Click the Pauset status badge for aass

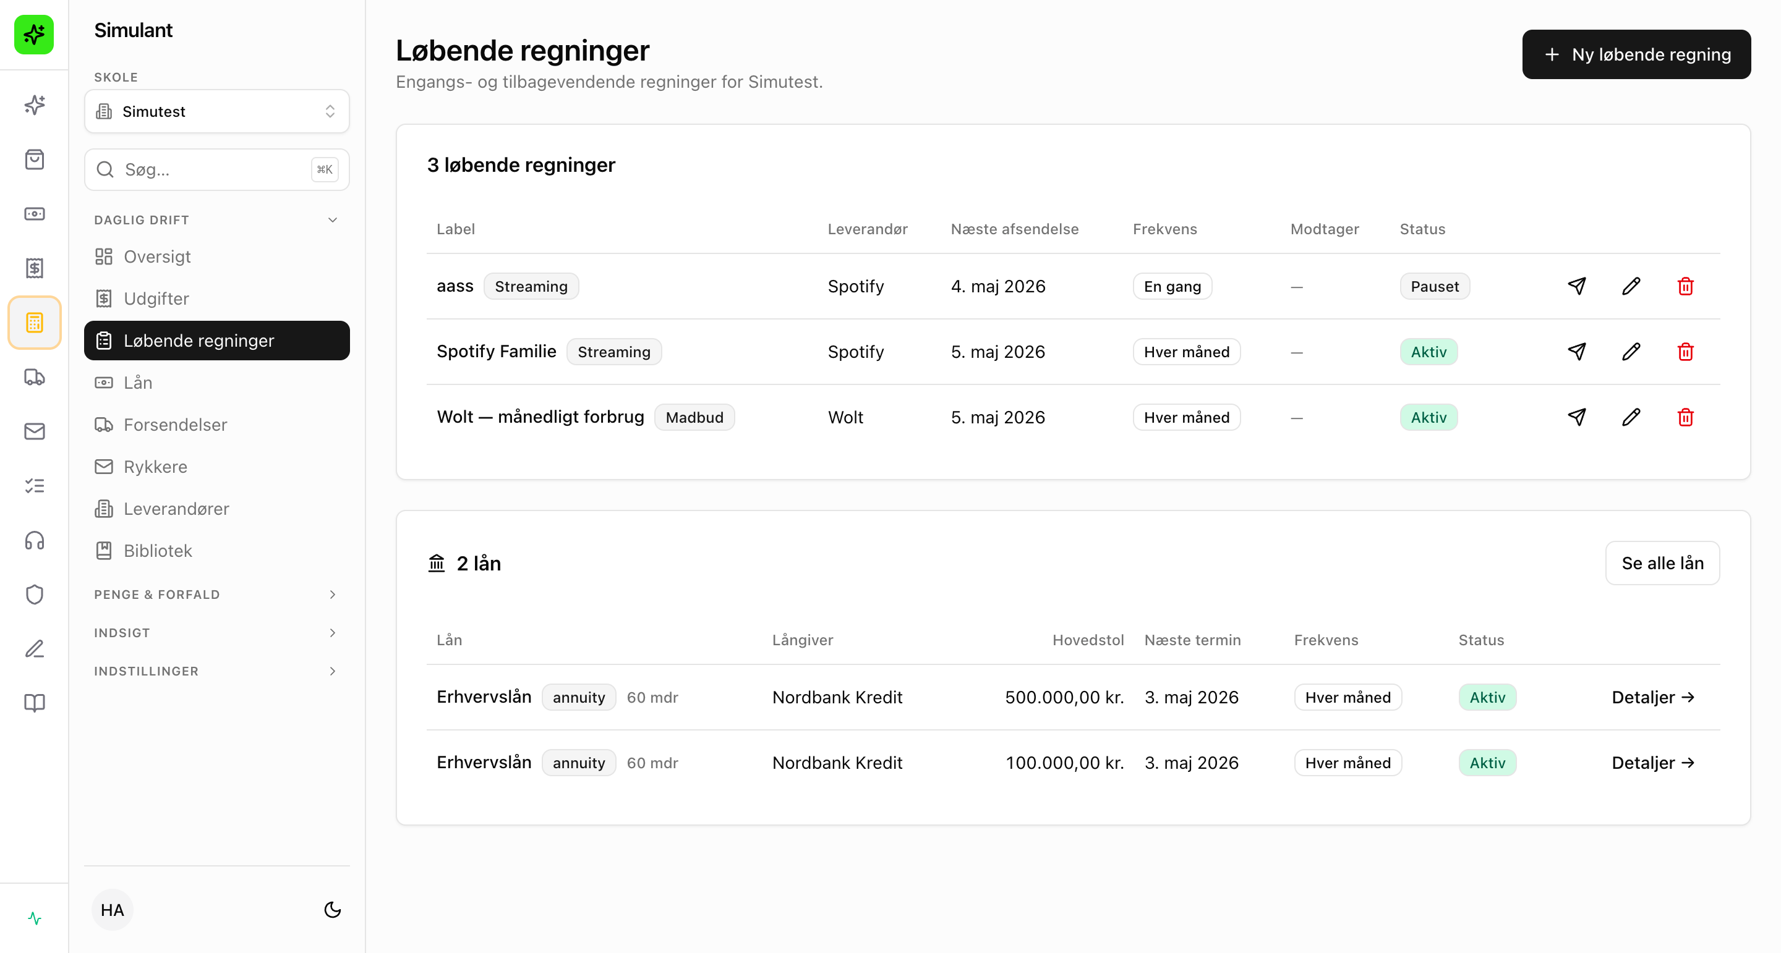[x=1435, y=286]
